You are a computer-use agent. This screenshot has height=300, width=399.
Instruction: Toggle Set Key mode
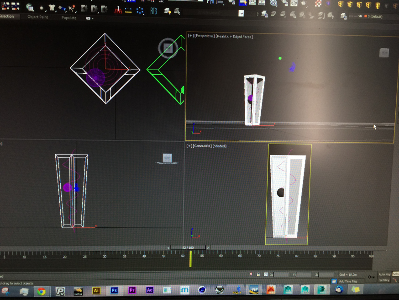pos(384,280)
